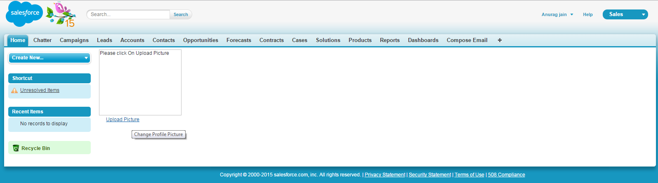Click the Recycle Bin trash icon
The height and width of the screenshot is (183, 658).
[x=16, y=148]
